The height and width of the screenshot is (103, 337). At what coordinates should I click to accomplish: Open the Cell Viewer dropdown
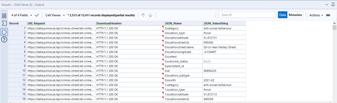(x=55, y=15)
